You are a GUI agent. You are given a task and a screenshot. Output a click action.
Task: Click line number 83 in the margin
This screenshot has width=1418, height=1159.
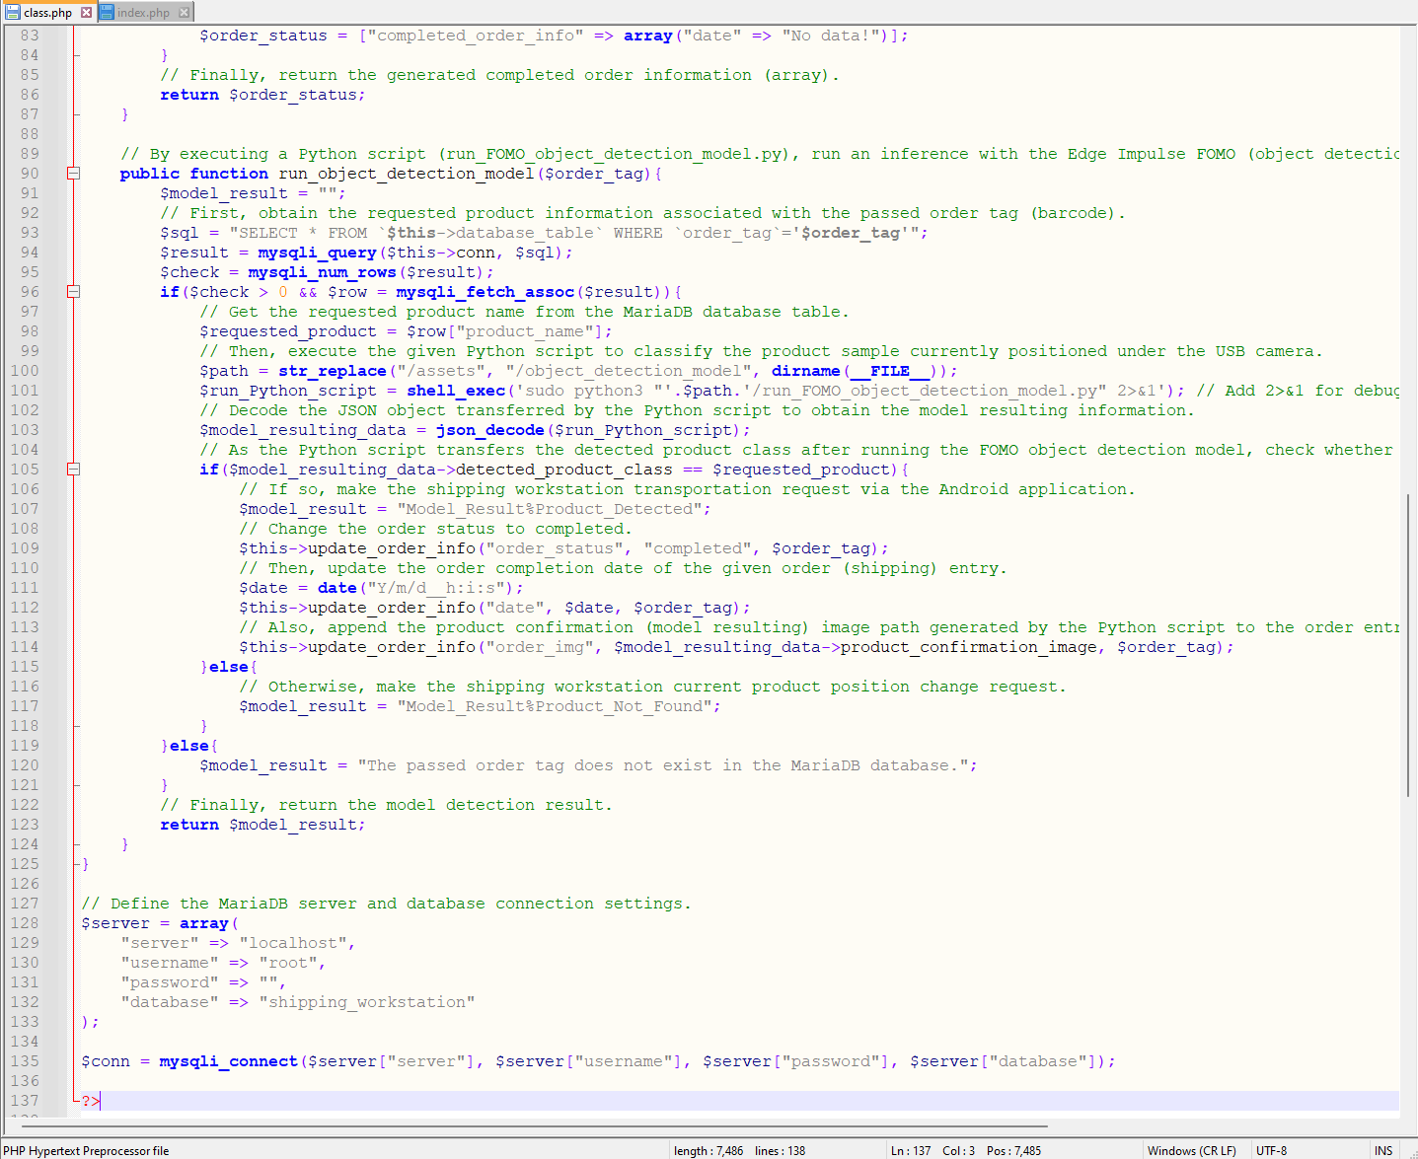click(x=30, y=36)
